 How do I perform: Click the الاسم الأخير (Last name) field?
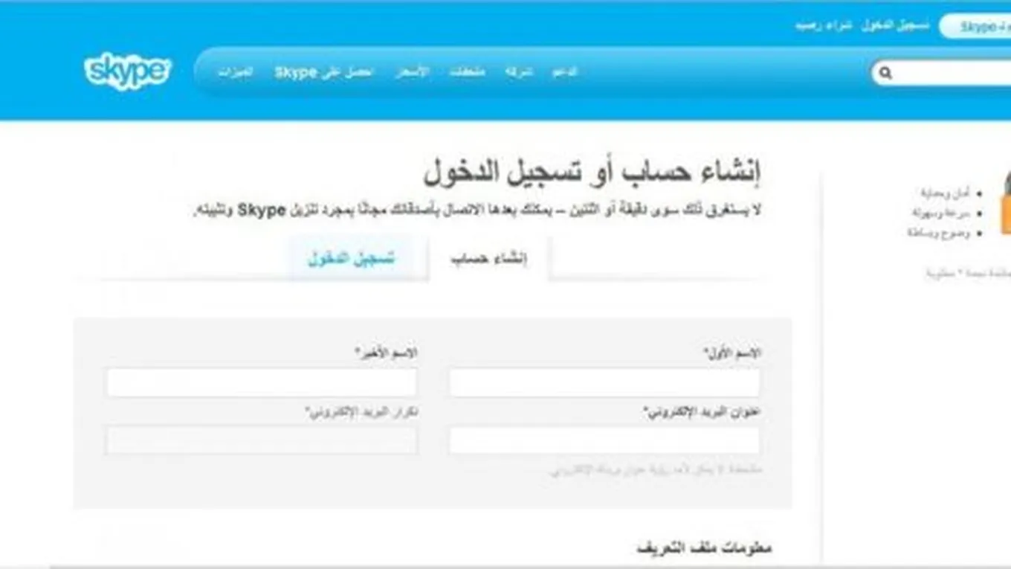click(x=262, y=383)
